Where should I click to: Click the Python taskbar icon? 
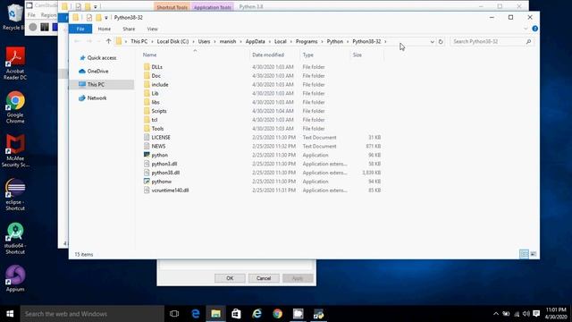point(318,314)
